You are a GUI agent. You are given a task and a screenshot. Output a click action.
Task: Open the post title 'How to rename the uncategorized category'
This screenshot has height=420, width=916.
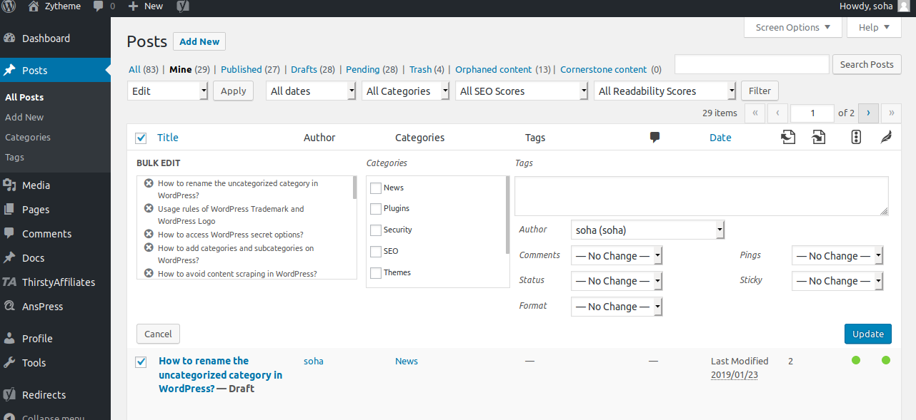[x=220, y=374]
